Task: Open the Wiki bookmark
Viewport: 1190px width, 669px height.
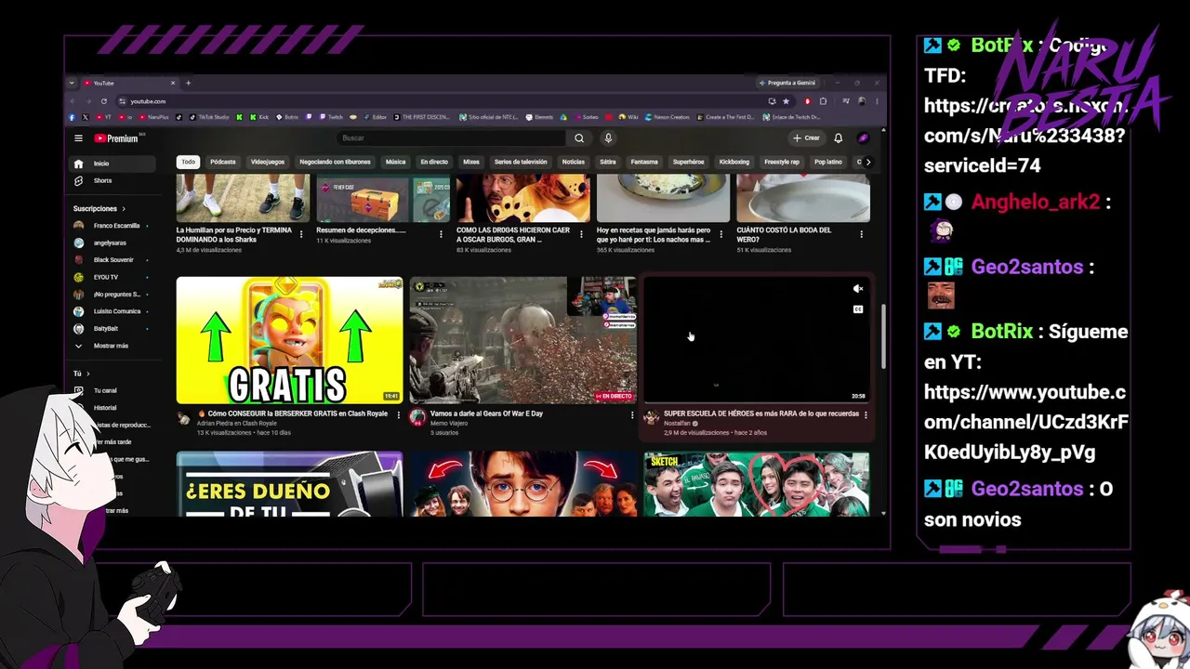Action: pyautogui.click(x=628, y=117)
